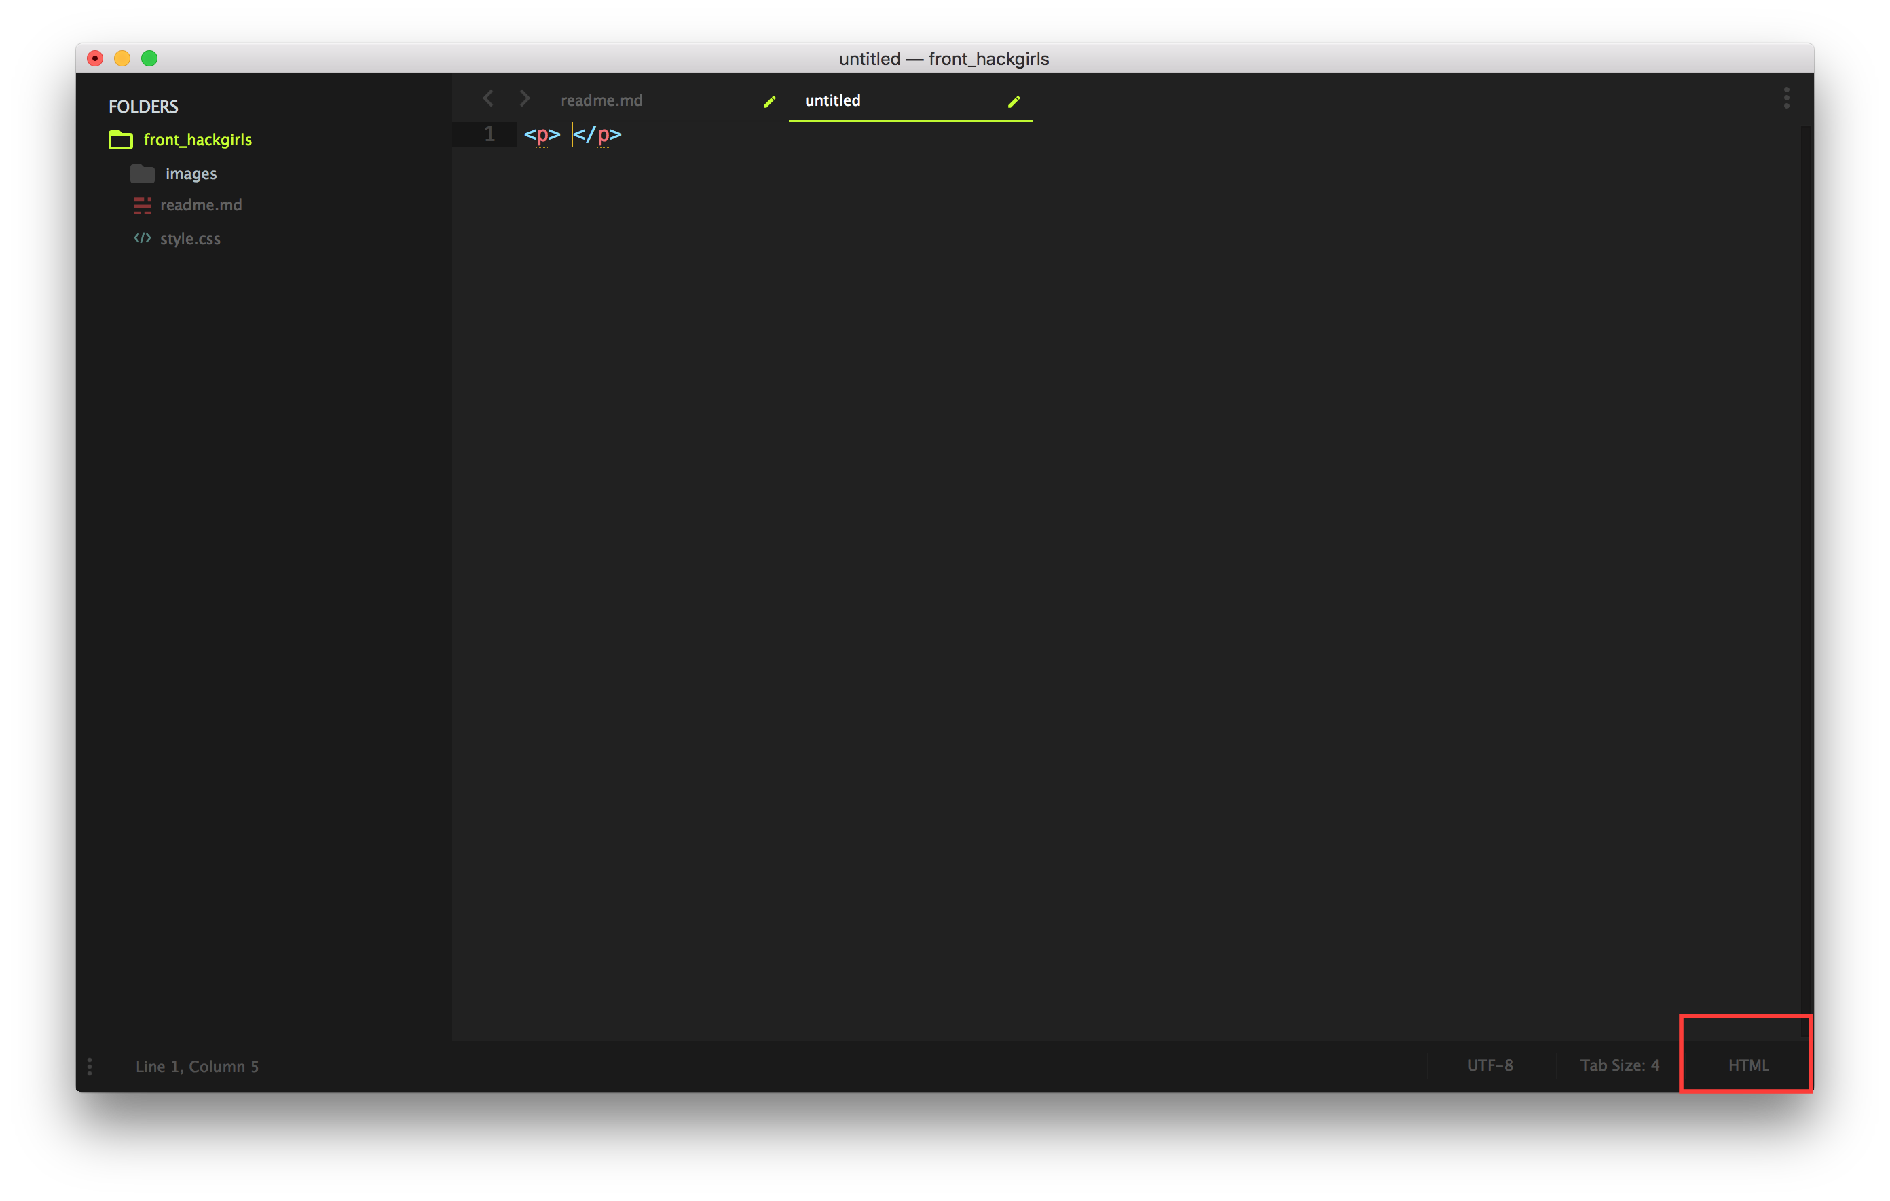The width and height of the screenshot is (1890, 1201).
Task: Click line number 1 in the gutter
Action: [x=489, y=134]
